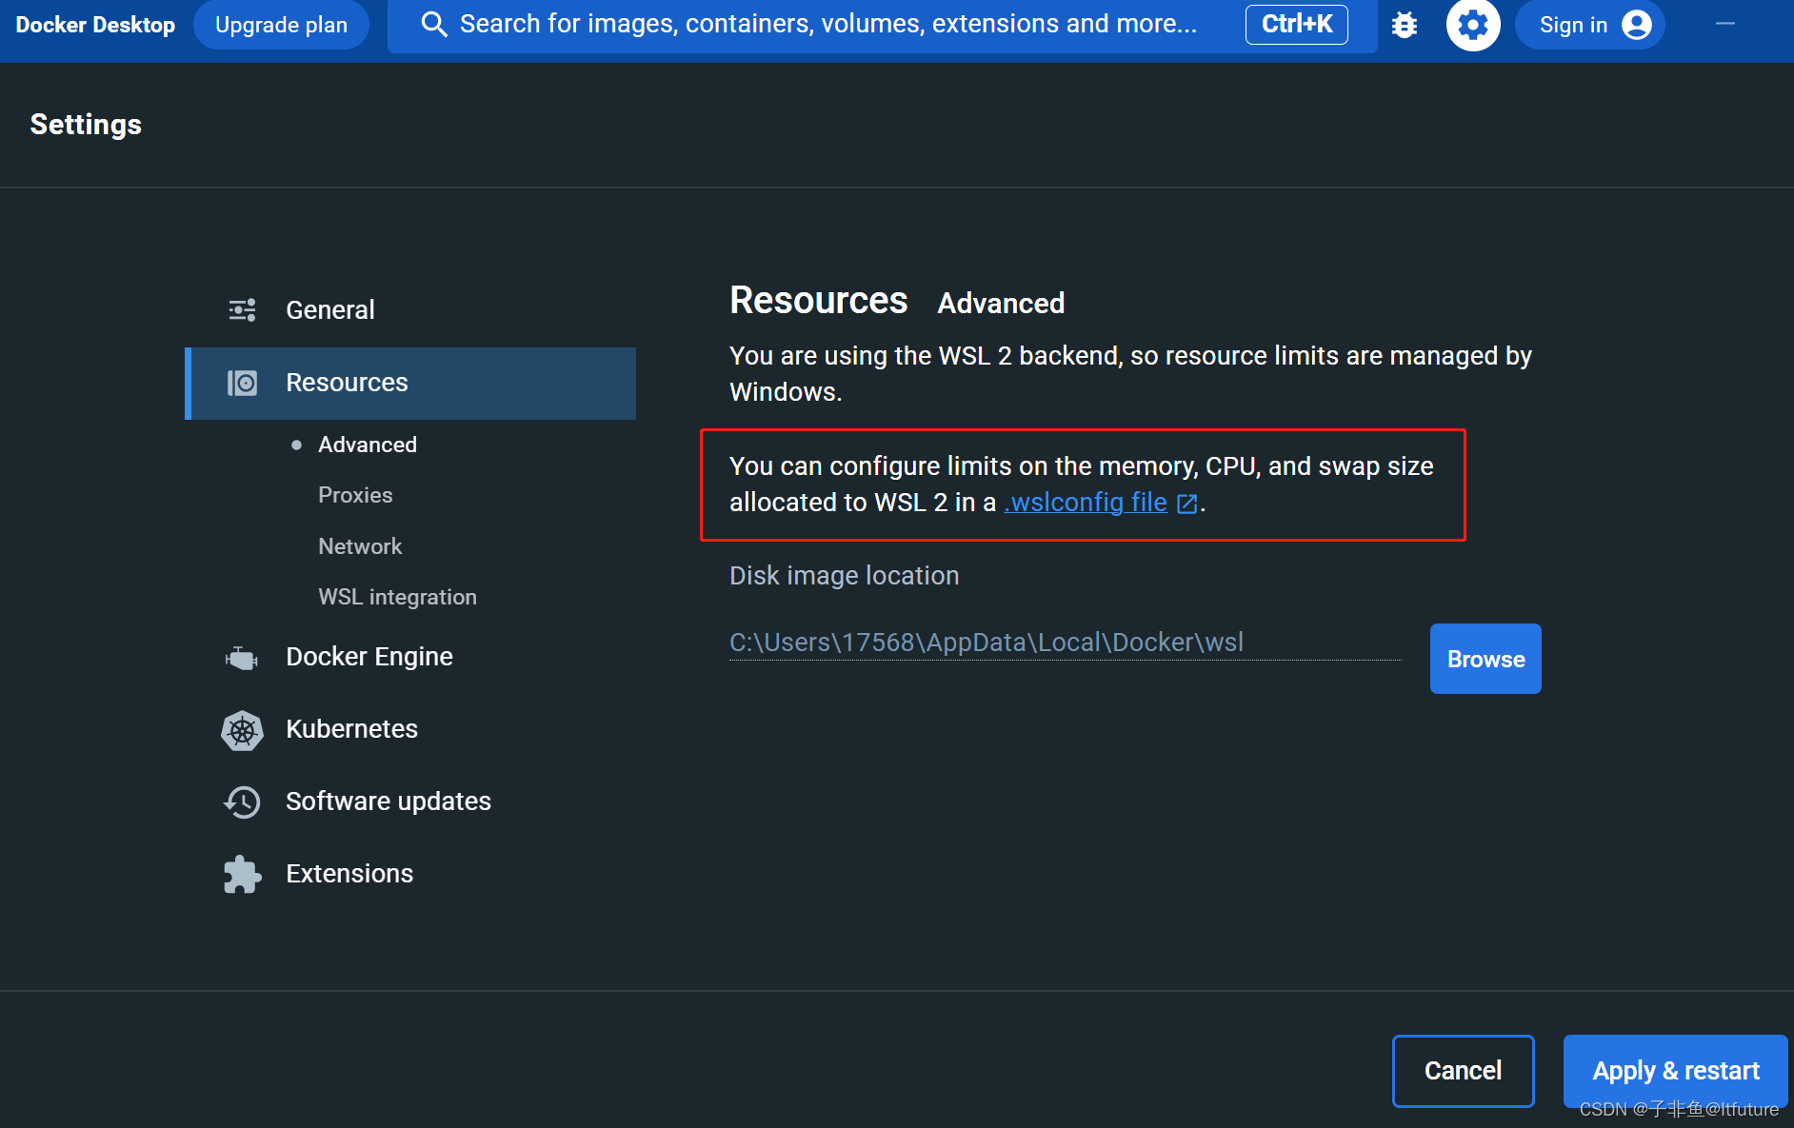1794x1128 pixels.
Task: Click the Ctrl+K shortcut badge
Action: (x=1296, y=24)
